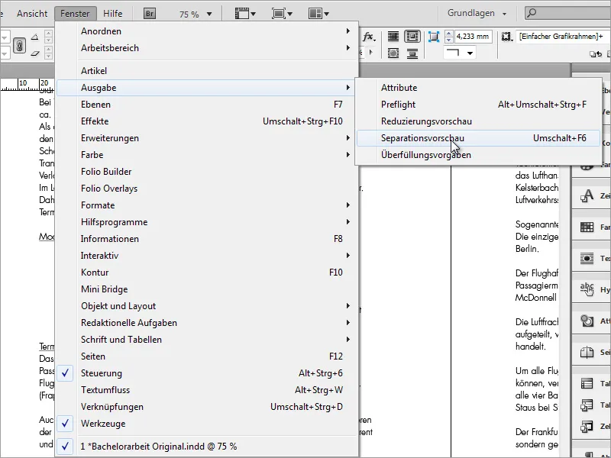Choose Überfüllungsvorgaben in the submenu
This screenshot has width=611, height=458.
[478, 155]
